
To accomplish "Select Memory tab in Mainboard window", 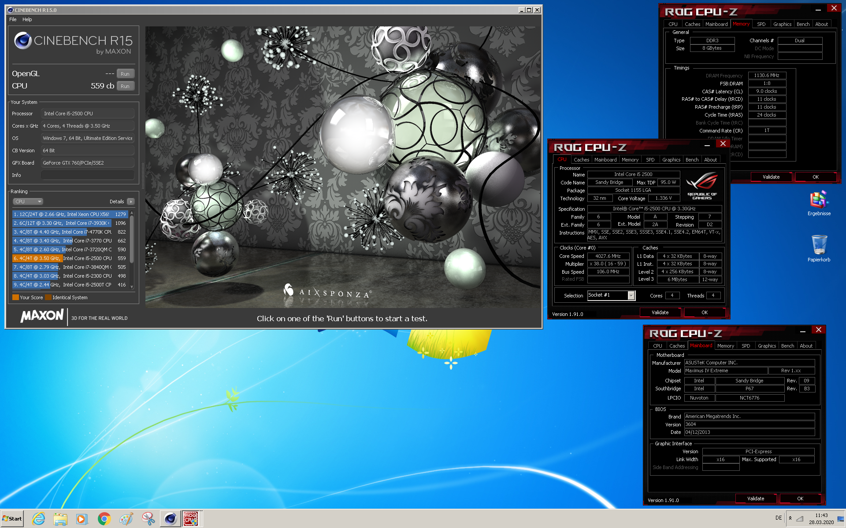I will click(725, 346).
